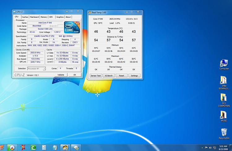Image resolution: width=232 pixels, height=151 pixels.
Task: Open the network tray icon
Action: click(x=215, y=148)
